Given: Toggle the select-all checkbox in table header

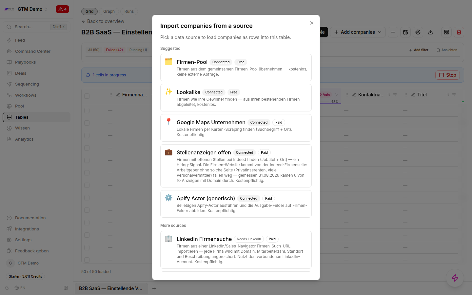Looking at the screenshot, I should pyautogui.click(x=87, y=96).
